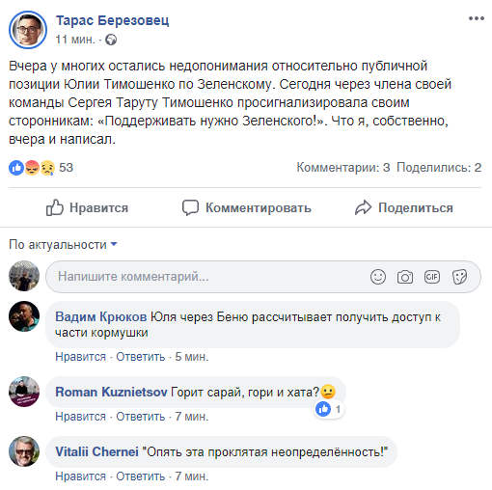This screenshot has width=492, height=490.
Task: View the reaction icons with count 53
Action: [x=41, y=168]
